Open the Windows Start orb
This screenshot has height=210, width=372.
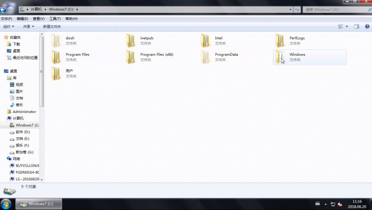[x=6, y=204]
